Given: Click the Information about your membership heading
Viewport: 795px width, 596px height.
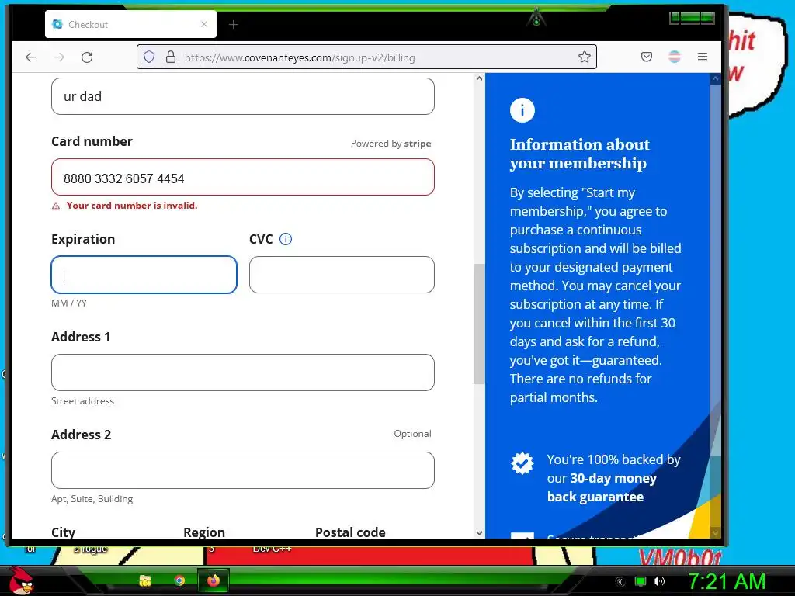Looking at the screenshot, I should click(579, 154).
